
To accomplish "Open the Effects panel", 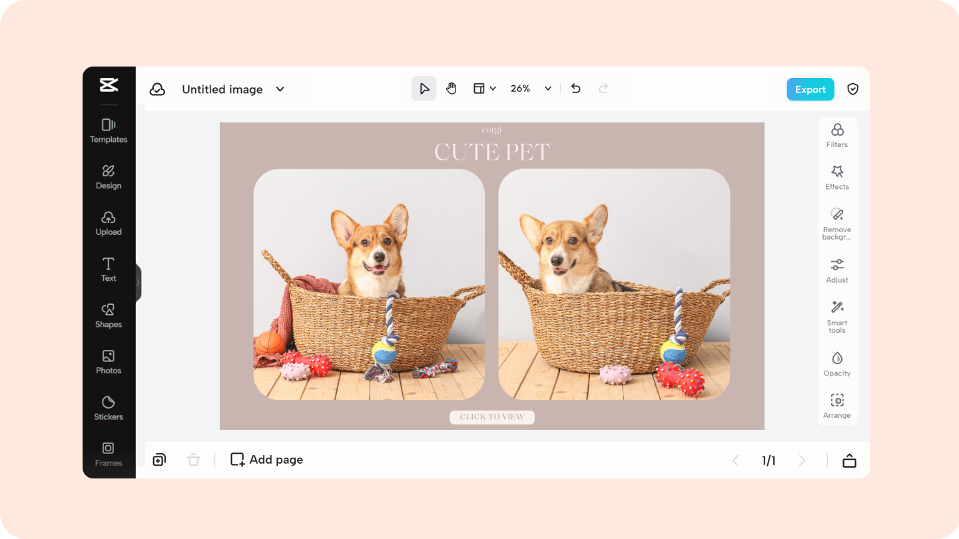I will click(836, 178).
